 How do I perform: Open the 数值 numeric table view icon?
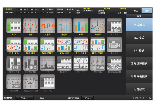[14, 26]
